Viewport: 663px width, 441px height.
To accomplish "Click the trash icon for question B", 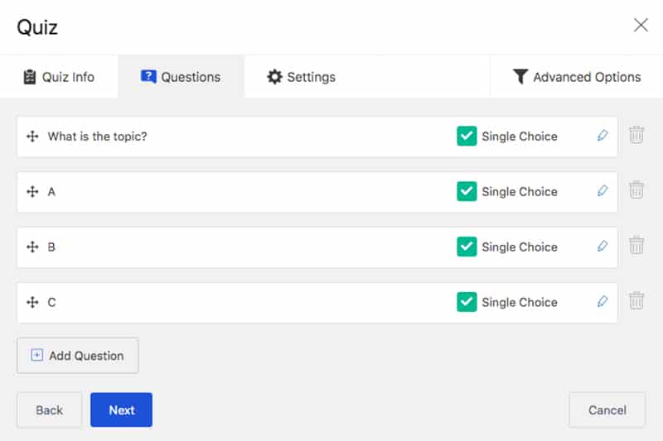I will coord(636,247).
